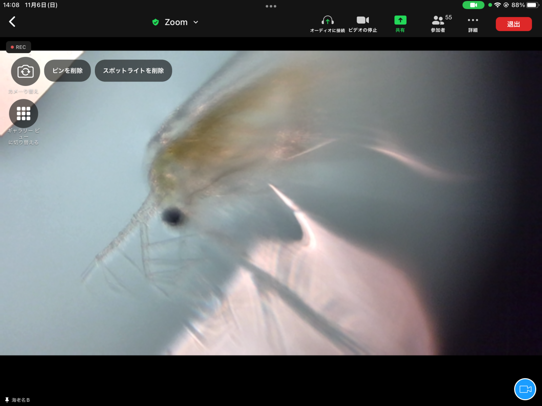
Task: Switch camera with the camera flip icon
Action: pos(25,71)
